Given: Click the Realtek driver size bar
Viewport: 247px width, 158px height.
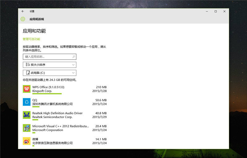Looking at the screenshot, I should coord(35,120).
